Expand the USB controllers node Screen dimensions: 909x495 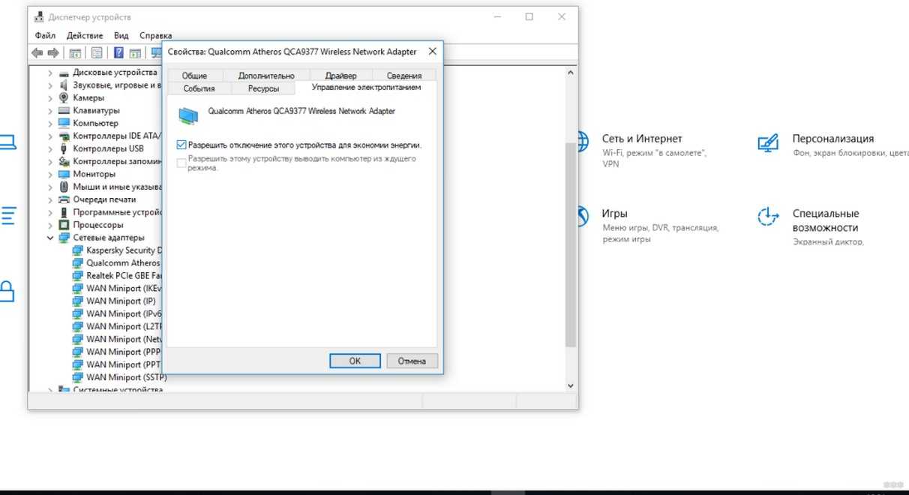[x=50, y=148]
